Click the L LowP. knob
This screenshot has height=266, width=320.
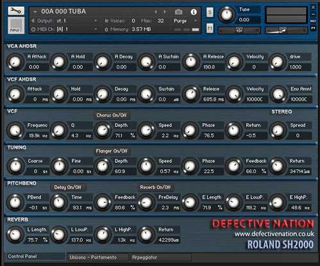(59, 235)
